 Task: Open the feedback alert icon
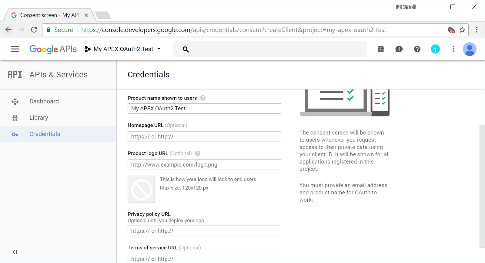[x=399, y=49]
